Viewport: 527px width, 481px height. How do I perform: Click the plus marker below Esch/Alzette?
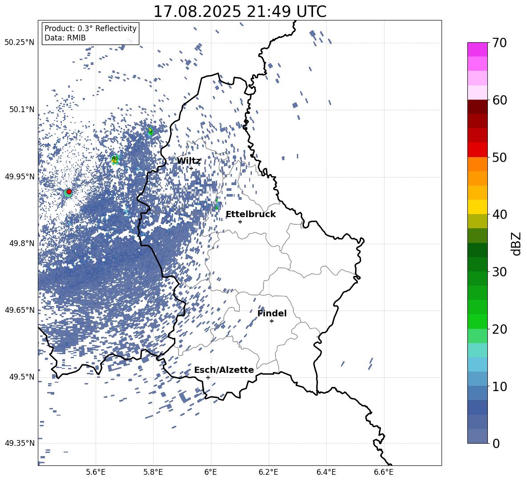pos(208,377)
